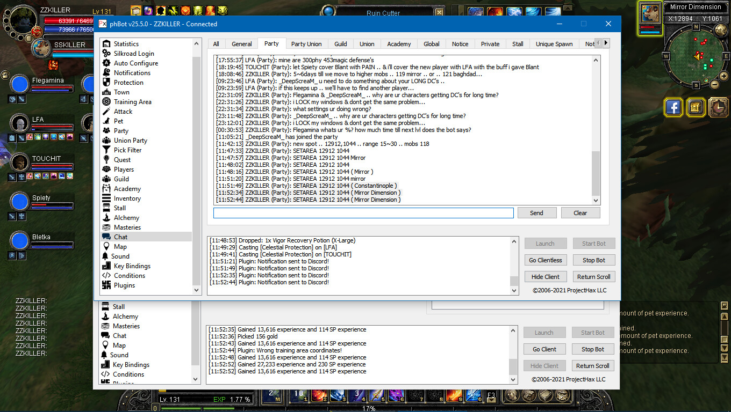Open Statistics in the phBot sidebar
731x412 pixels.
tap(126, 44)
